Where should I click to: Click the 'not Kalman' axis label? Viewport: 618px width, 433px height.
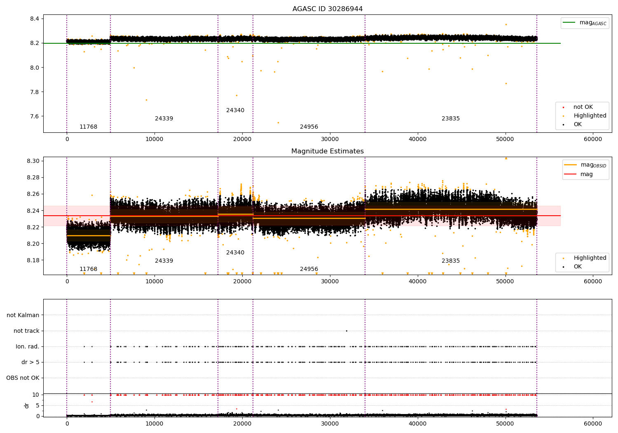tap(23, 315)
